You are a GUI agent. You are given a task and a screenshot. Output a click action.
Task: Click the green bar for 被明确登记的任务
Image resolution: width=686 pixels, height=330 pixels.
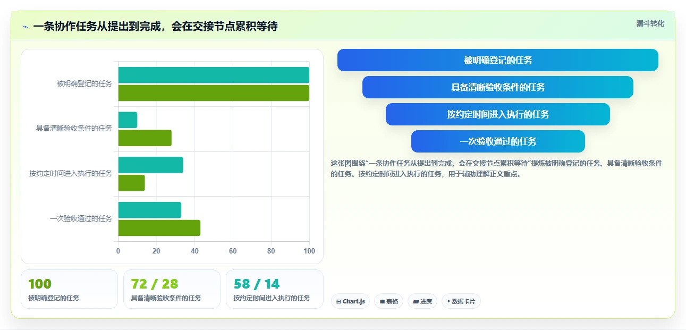pos(214,93)
